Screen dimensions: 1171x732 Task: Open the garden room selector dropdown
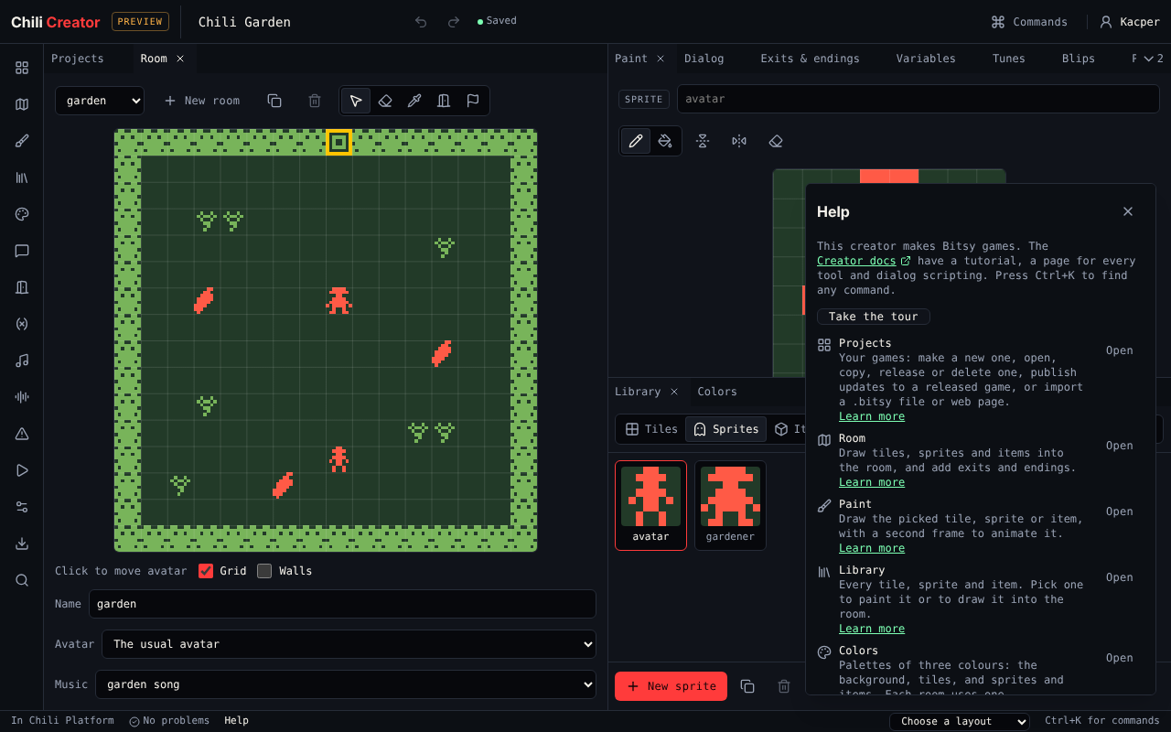(100, 101)
